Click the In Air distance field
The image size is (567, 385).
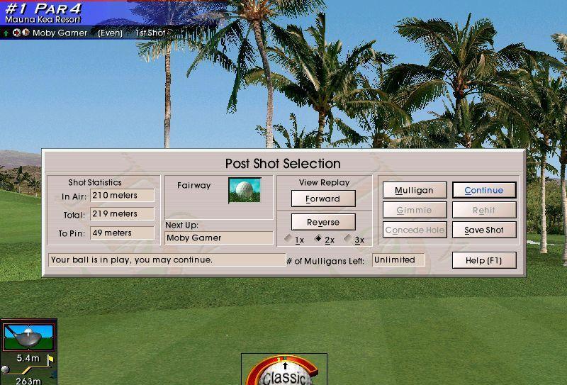coord(122,195)
